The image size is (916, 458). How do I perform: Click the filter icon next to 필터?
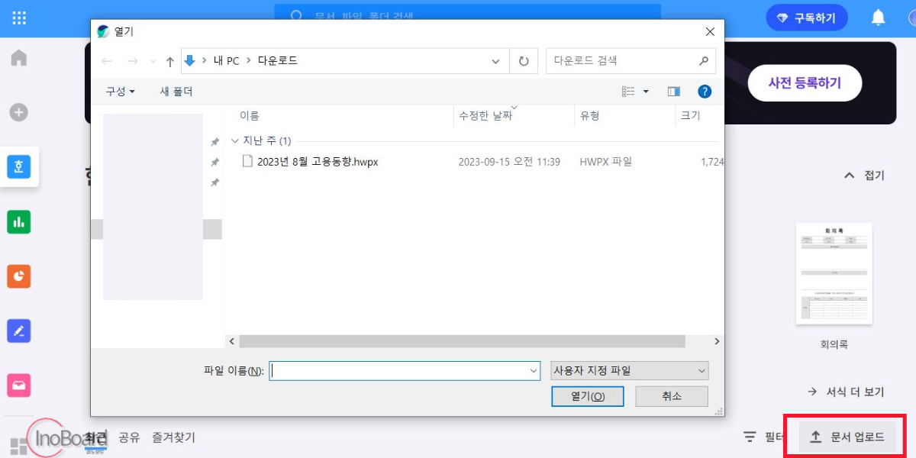750,437
